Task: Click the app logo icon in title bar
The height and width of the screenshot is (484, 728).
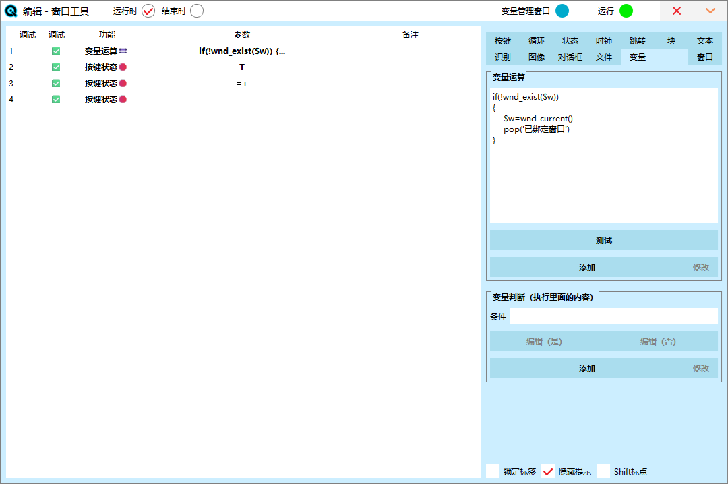Action: click(11, 11)
